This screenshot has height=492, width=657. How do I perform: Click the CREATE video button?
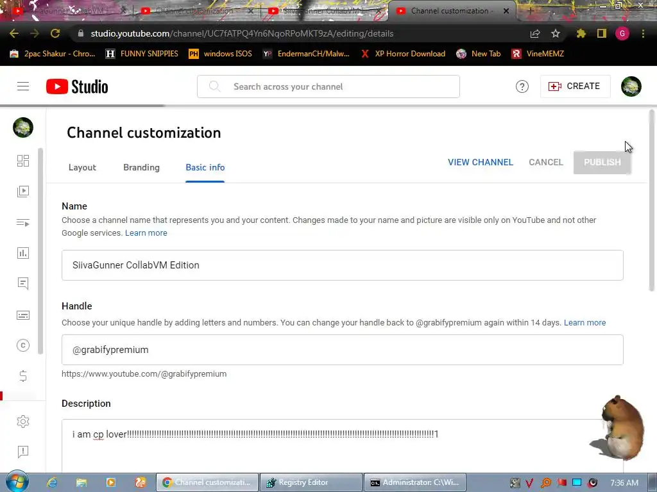tap(575, 86)
